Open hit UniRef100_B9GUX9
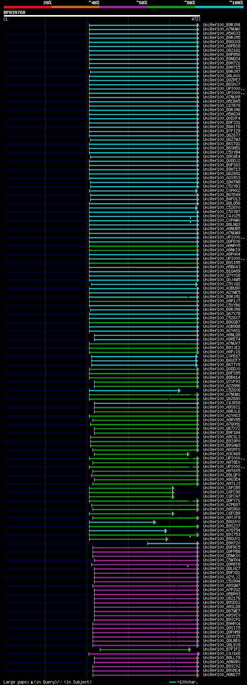247x685 pixels. (x=222, y=42)
